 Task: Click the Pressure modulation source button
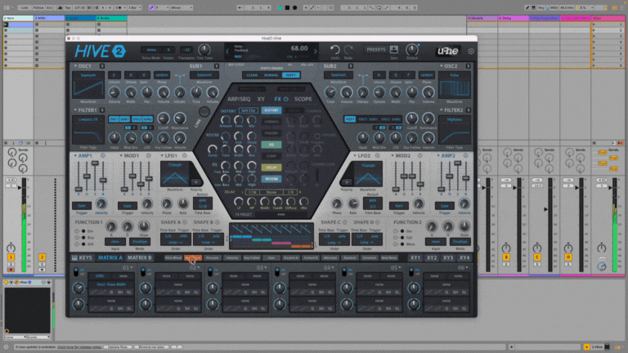point(213,258)
